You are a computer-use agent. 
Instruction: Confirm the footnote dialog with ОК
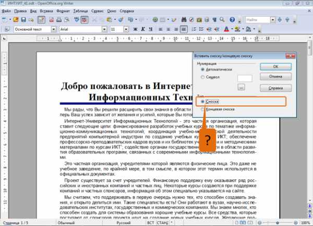click(x=275, y=66)
